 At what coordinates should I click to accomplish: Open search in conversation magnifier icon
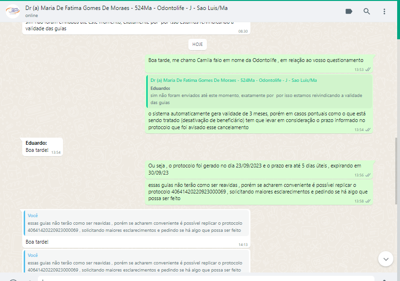pos(367,11)
